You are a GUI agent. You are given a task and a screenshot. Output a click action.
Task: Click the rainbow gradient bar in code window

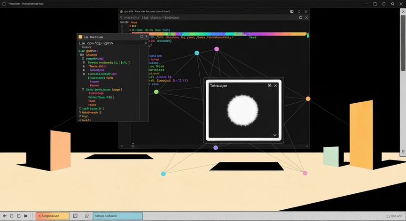pyautogui.click(x=219, y=34)
